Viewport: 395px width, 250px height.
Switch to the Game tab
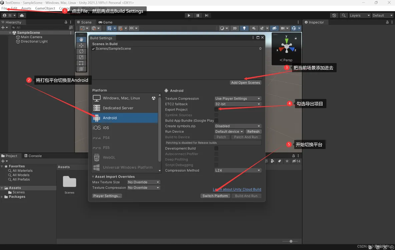105,22
